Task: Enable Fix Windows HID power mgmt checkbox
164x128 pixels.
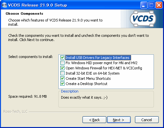Action: [62, 63]
